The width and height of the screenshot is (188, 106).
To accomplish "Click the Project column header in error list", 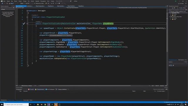I will click(134, 91).
